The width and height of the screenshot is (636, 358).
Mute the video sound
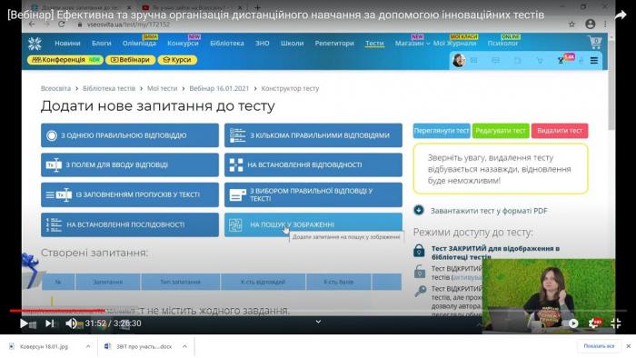71,323
